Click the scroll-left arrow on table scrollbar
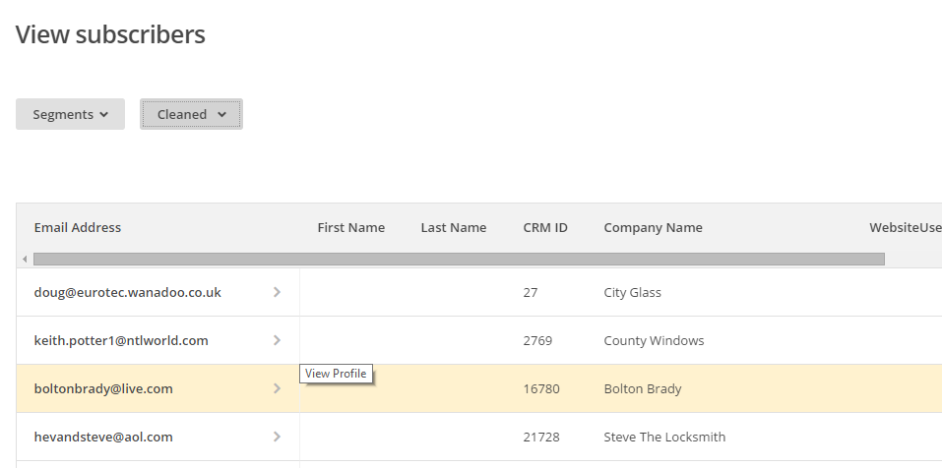The width and height of the screenshot is (942, 468). click(x=25, y=260)
